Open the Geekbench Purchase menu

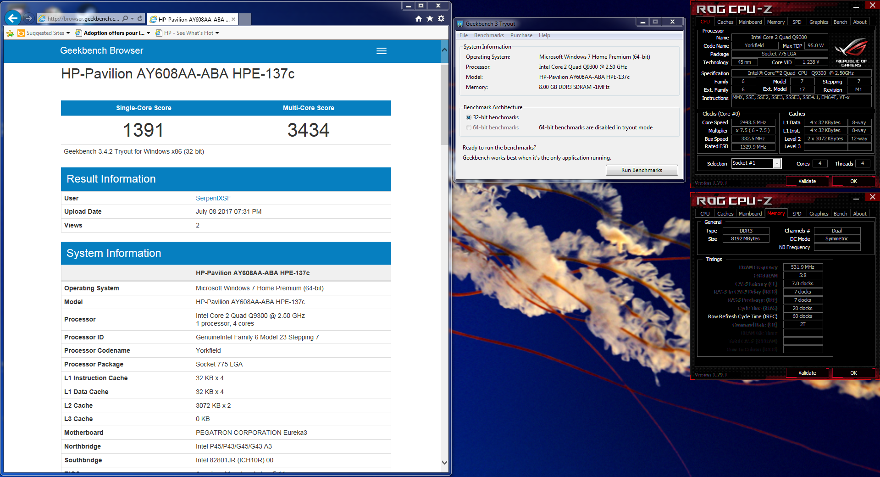click(x=521, y=35)
